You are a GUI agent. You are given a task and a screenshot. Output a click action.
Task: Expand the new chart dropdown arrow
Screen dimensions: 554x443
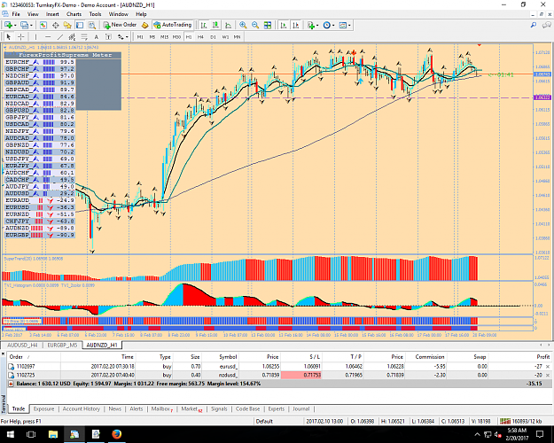15,25
